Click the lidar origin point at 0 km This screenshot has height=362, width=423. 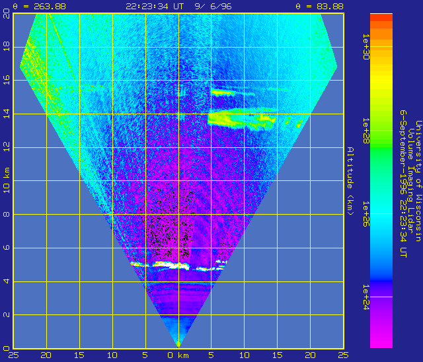pyautogui.click(x=178, y=344)
